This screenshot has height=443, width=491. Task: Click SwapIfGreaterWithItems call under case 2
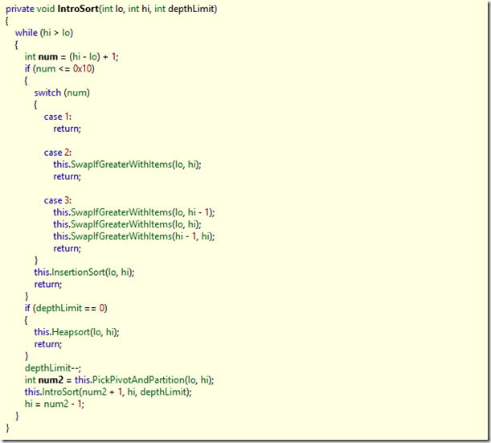pos(121,164)
